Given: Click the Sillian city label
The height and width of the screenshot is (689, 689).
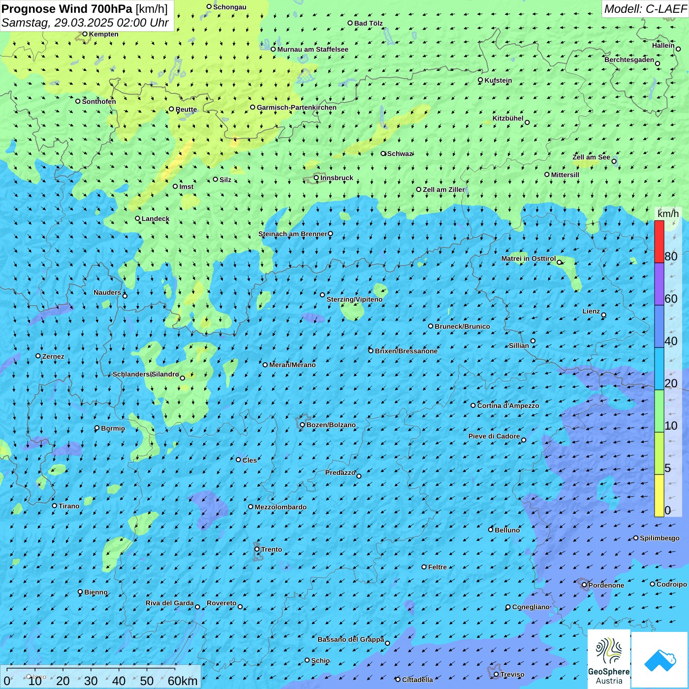Looking at the screenshot, I should (519, 345).
